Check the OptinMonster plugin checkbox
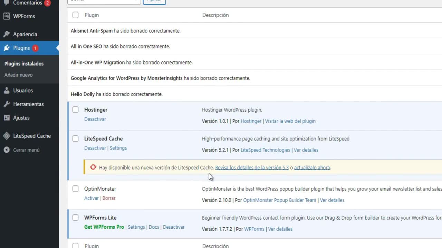The image size is (442, 248). (75, 189)
